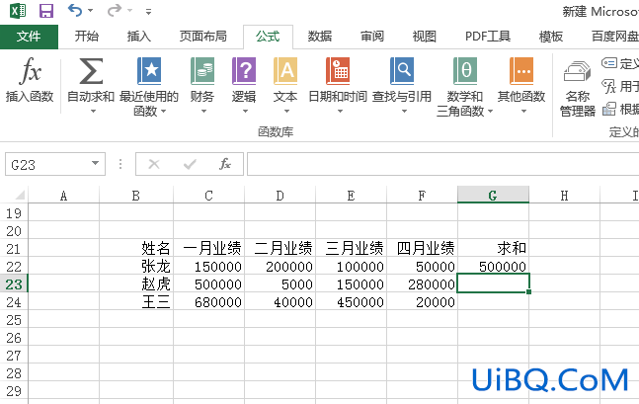Screen dimensions: 639x404
Task: Expand the 文本 dropdown arrow
Action: (x=286, y=111)
